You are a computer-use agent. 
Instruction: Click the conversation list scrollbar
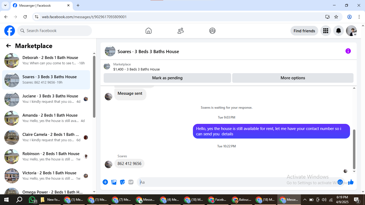pos(94,86)
